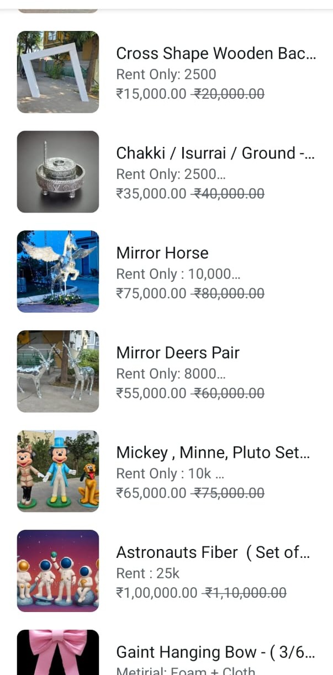Open the Gaint Hanging Bow title
Viewport: 333px width, 675px height.
[215, 652]
